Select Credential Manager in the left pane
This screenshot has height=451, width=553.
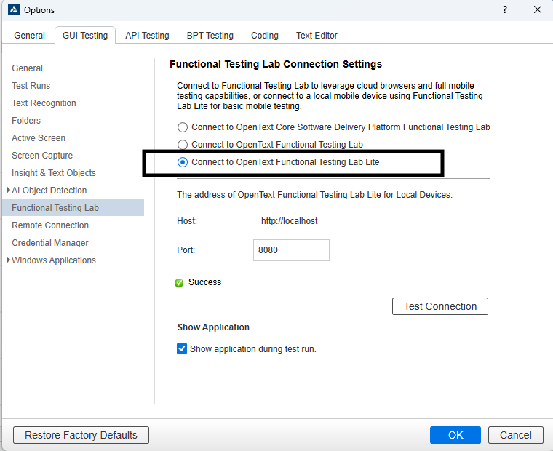49,243
